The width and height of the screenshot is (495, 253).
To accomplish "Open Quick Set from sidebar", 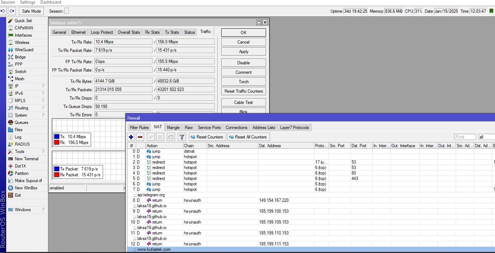I will coord(23,21).
